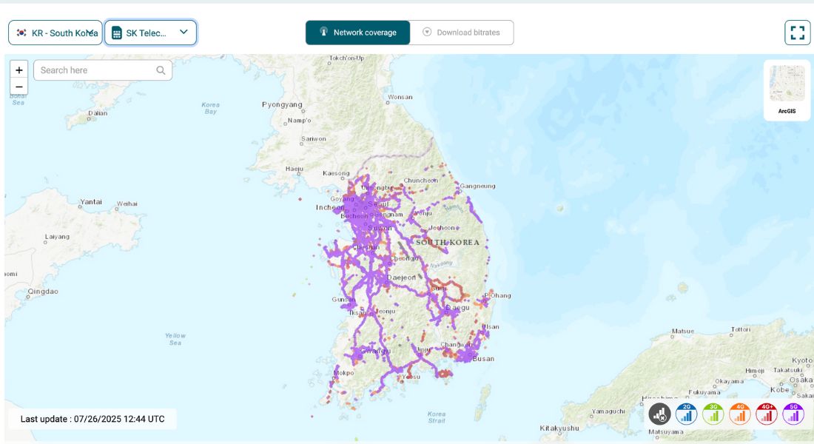Click the fullscreen button
This screenshot has width=814, height=444.
798,33
